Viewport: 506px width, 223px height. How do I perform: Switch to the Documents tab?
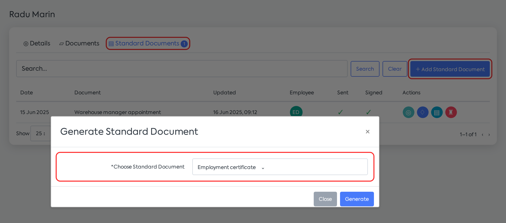tap(79, 43)
